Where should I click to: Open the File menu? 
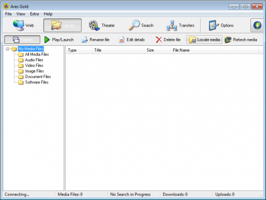pos(8,14)
